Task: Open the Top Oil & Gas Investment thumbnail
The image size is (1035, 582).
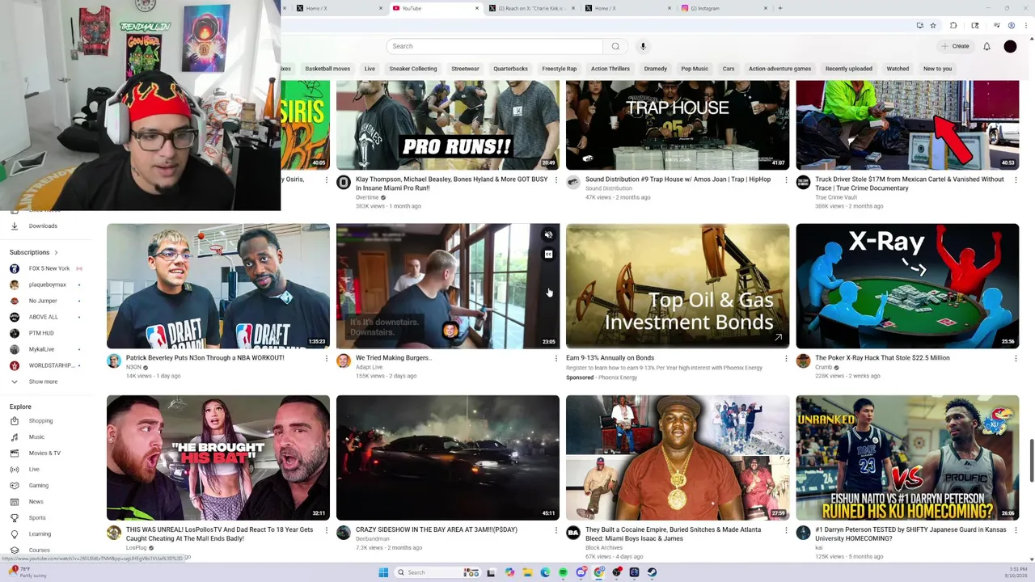Action: pyautogui.click(x=678, y=286)
